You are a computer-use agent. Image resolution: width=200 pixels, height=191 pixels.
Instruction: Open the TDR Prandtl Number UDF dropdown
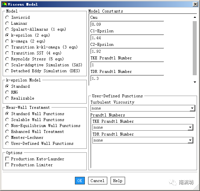pos(190,141)
